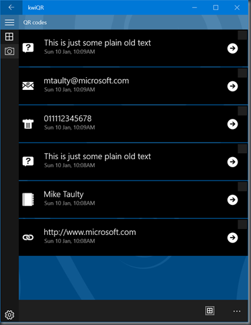Viewport: 251px width, 325px height.
Task: Open arrow for 011112345678 entry
Action: pyautogui.click(x=232, y=124)
